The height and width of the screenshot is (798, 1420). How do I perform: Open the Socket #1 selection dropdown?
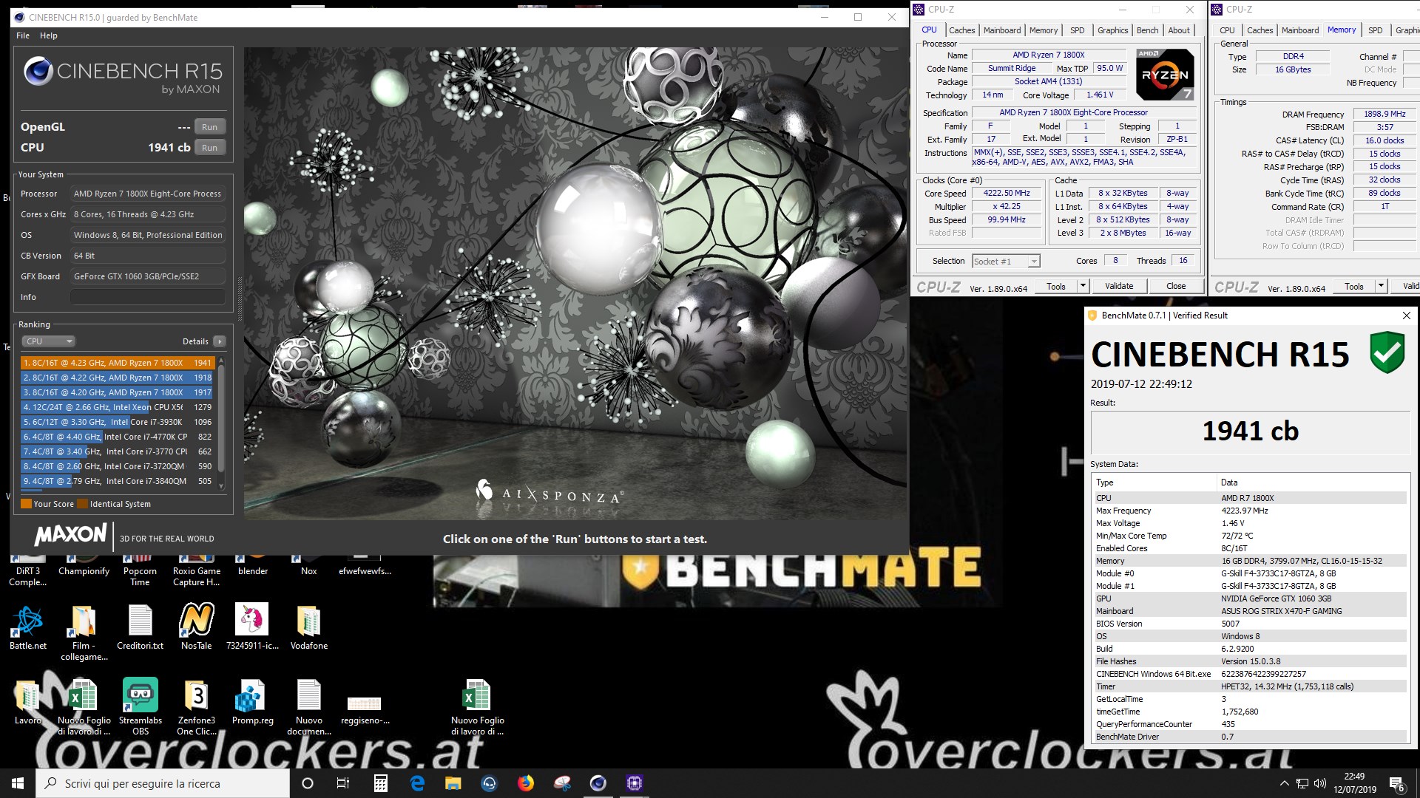[x=1006, y=262]
